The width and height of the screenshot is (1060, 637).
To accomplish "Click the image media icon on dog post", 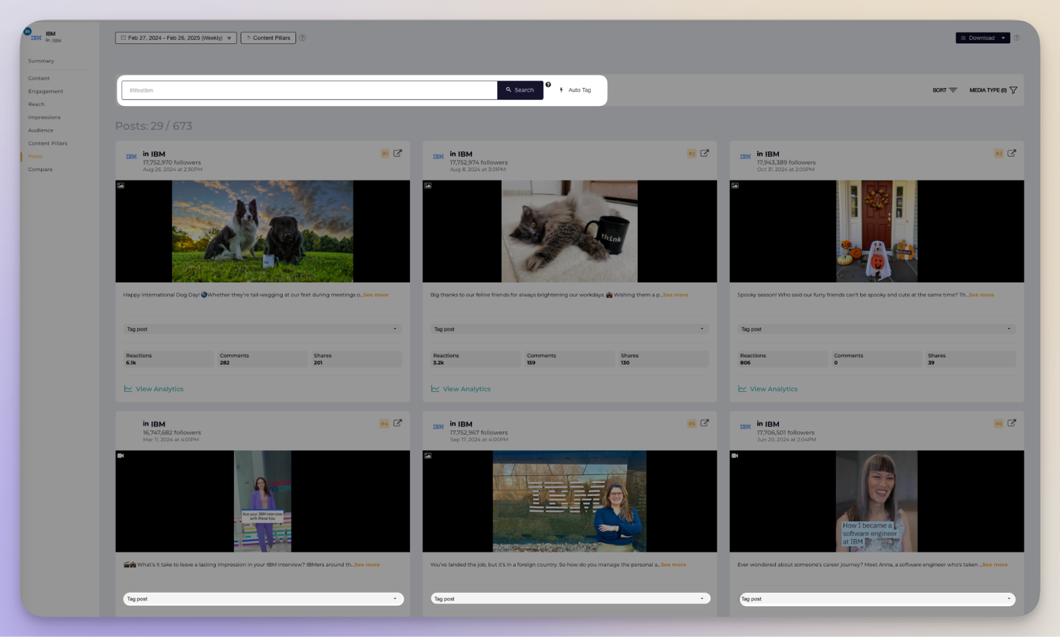I will (x=121, y=185).
